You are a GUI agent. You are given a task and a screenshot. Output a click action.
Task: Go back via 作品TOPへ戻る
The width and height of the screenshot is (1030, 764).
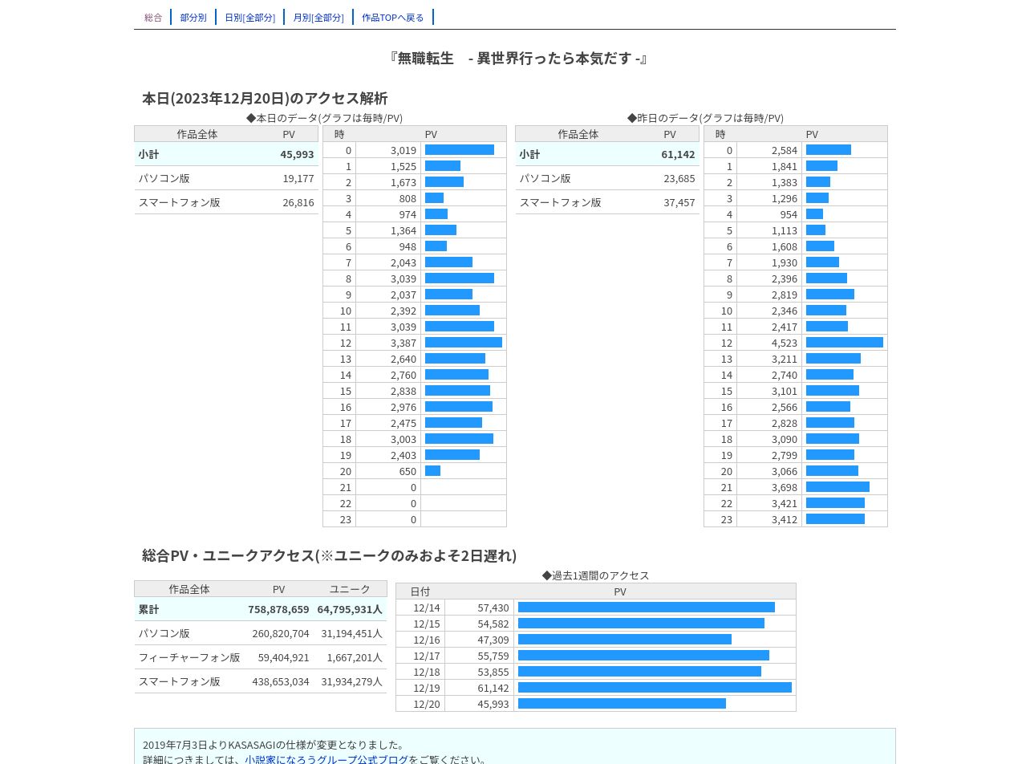coord(393,17)
